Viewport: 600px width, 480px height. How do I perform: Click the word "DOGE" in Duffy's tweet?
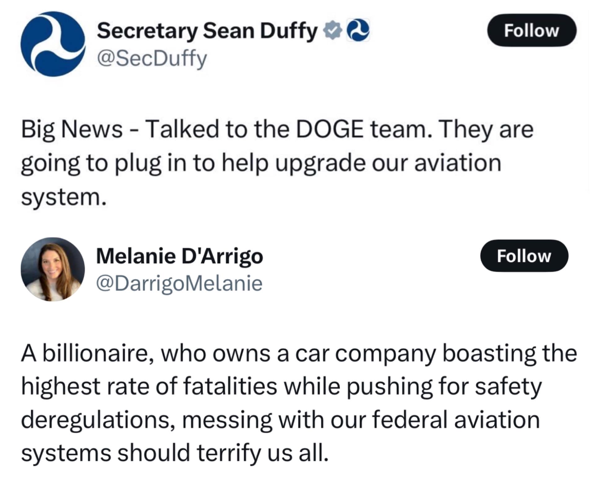pyautogui.click(x=330, y=129)
